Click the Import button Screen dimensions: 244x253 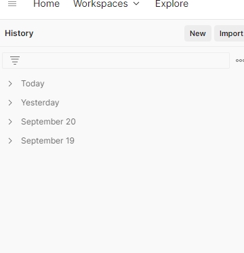[x=229, y=33]
